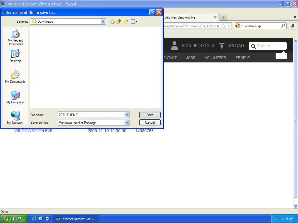Open the DuckDuckGo search engine selector

239,26
